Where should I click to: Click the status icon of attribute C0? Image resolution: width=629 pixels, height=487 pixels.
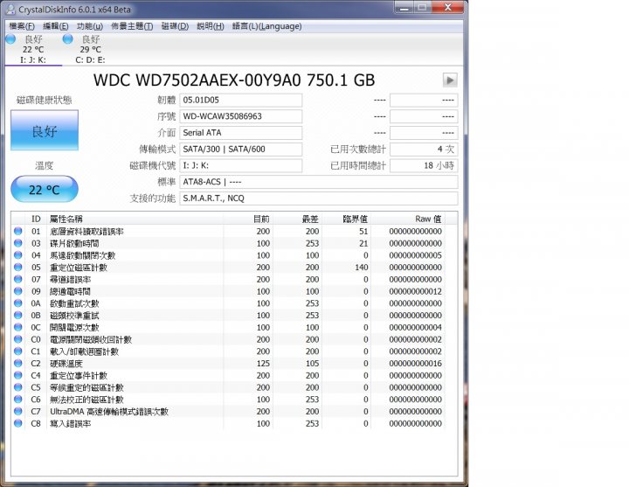[18, 339]
